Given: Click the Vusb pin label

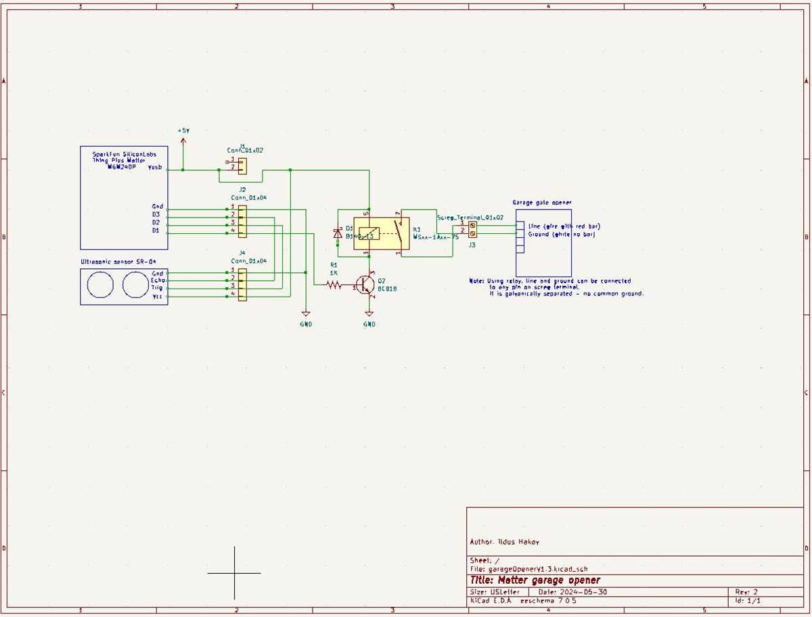Looking at the screenshot, I should [154, 167].
